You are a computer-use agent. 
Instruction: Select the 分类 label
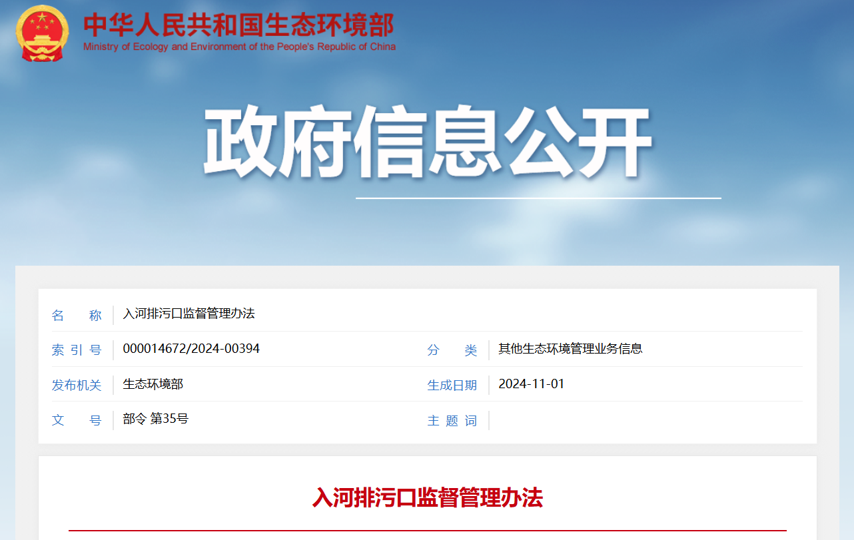[x=452, y=350]
